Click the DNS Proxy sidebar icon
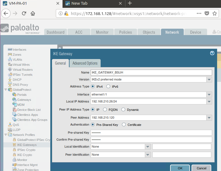221x171 pixels. pyautogui.click(x=10, y=85)
